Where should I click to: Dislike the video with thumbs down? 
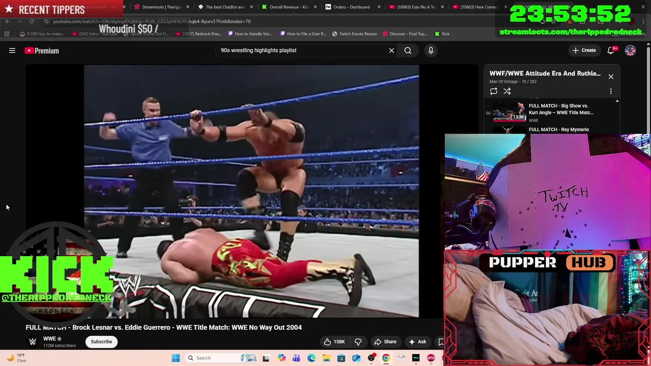pos(358,342)
